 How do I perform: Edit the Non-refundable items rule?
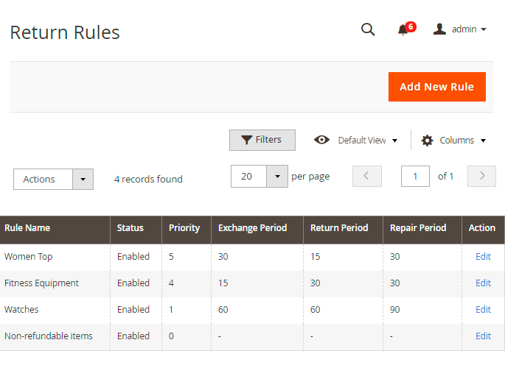point(483,336)
